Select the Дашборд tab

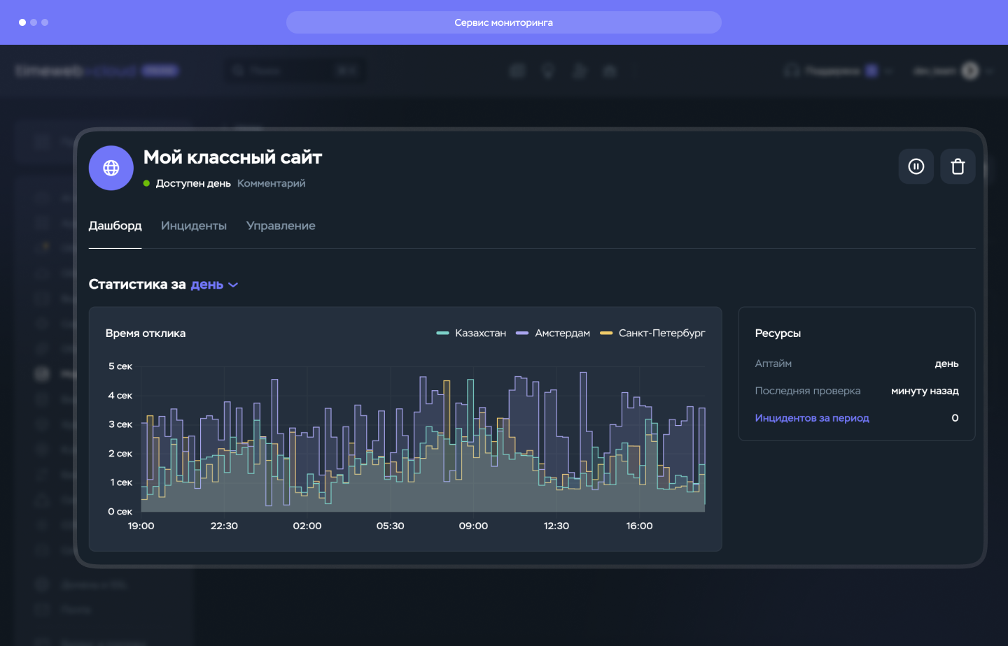click(x=115, y=226)
